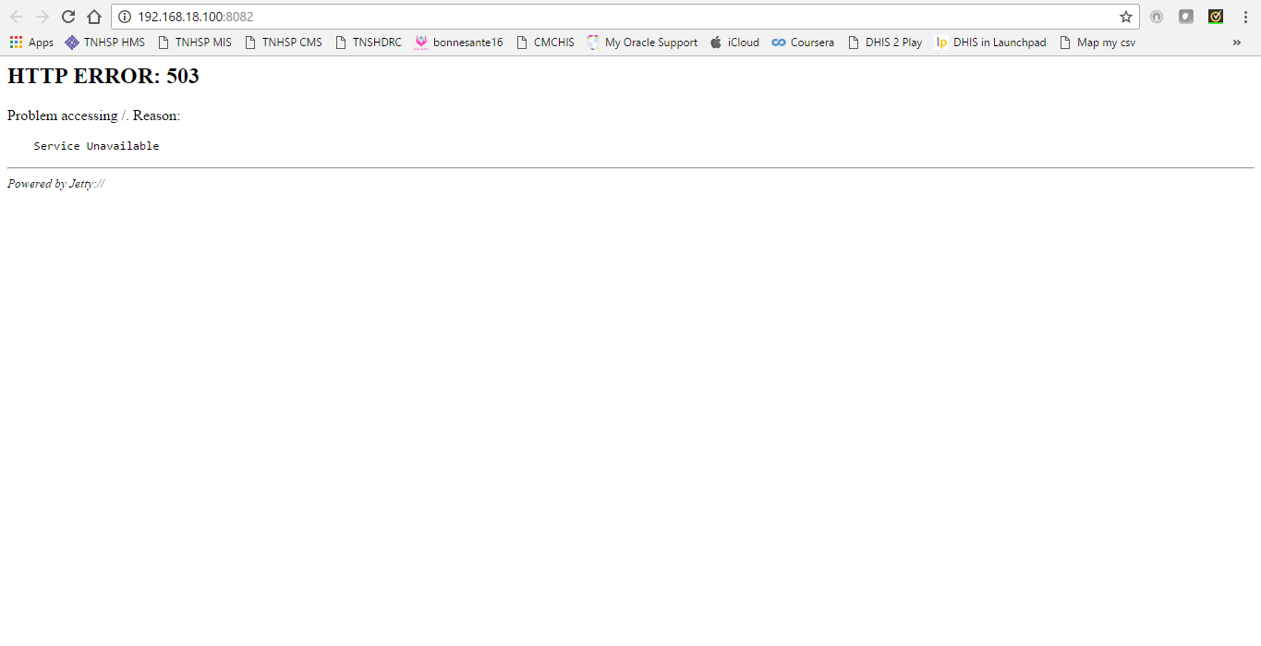Reload the page with the refresh icon
The height and width of the screenshot is (646, 1261).
click(68, 17)
